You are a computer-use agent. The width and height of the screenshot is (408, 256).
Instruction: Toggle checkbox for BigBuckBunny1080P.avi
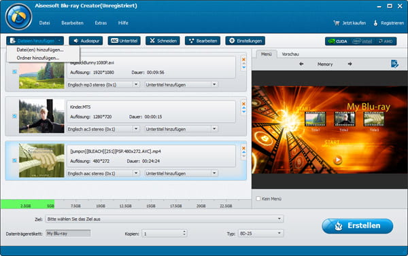[14, 72]
